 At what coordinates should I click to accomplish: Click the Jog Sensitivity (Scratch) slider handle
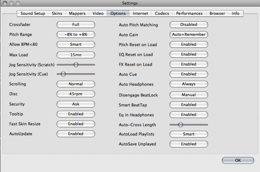coord(76,65)
